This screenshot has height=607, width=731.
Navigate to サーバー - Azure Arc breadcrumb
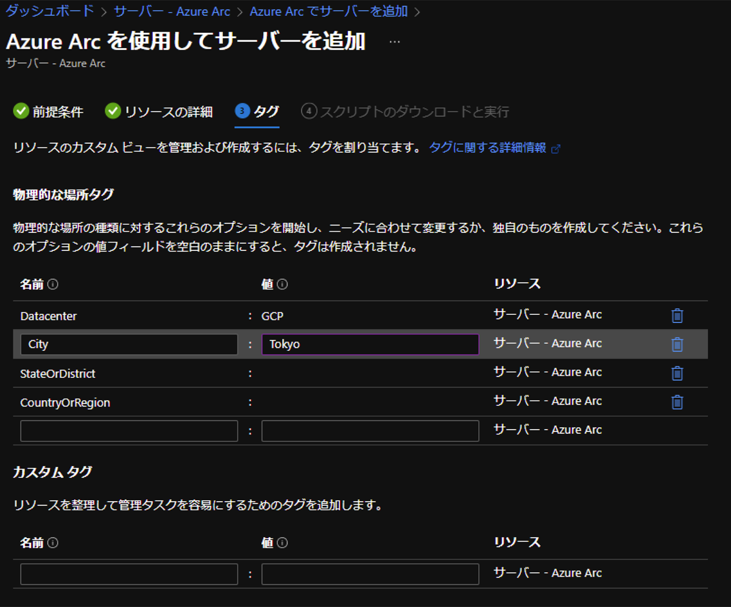pyautogui.click(x=172, y=11)
